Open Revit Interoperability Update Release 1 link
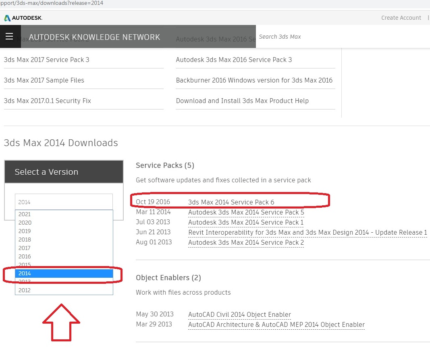Viewport: 430px width, 349px height. click(308, 233)
